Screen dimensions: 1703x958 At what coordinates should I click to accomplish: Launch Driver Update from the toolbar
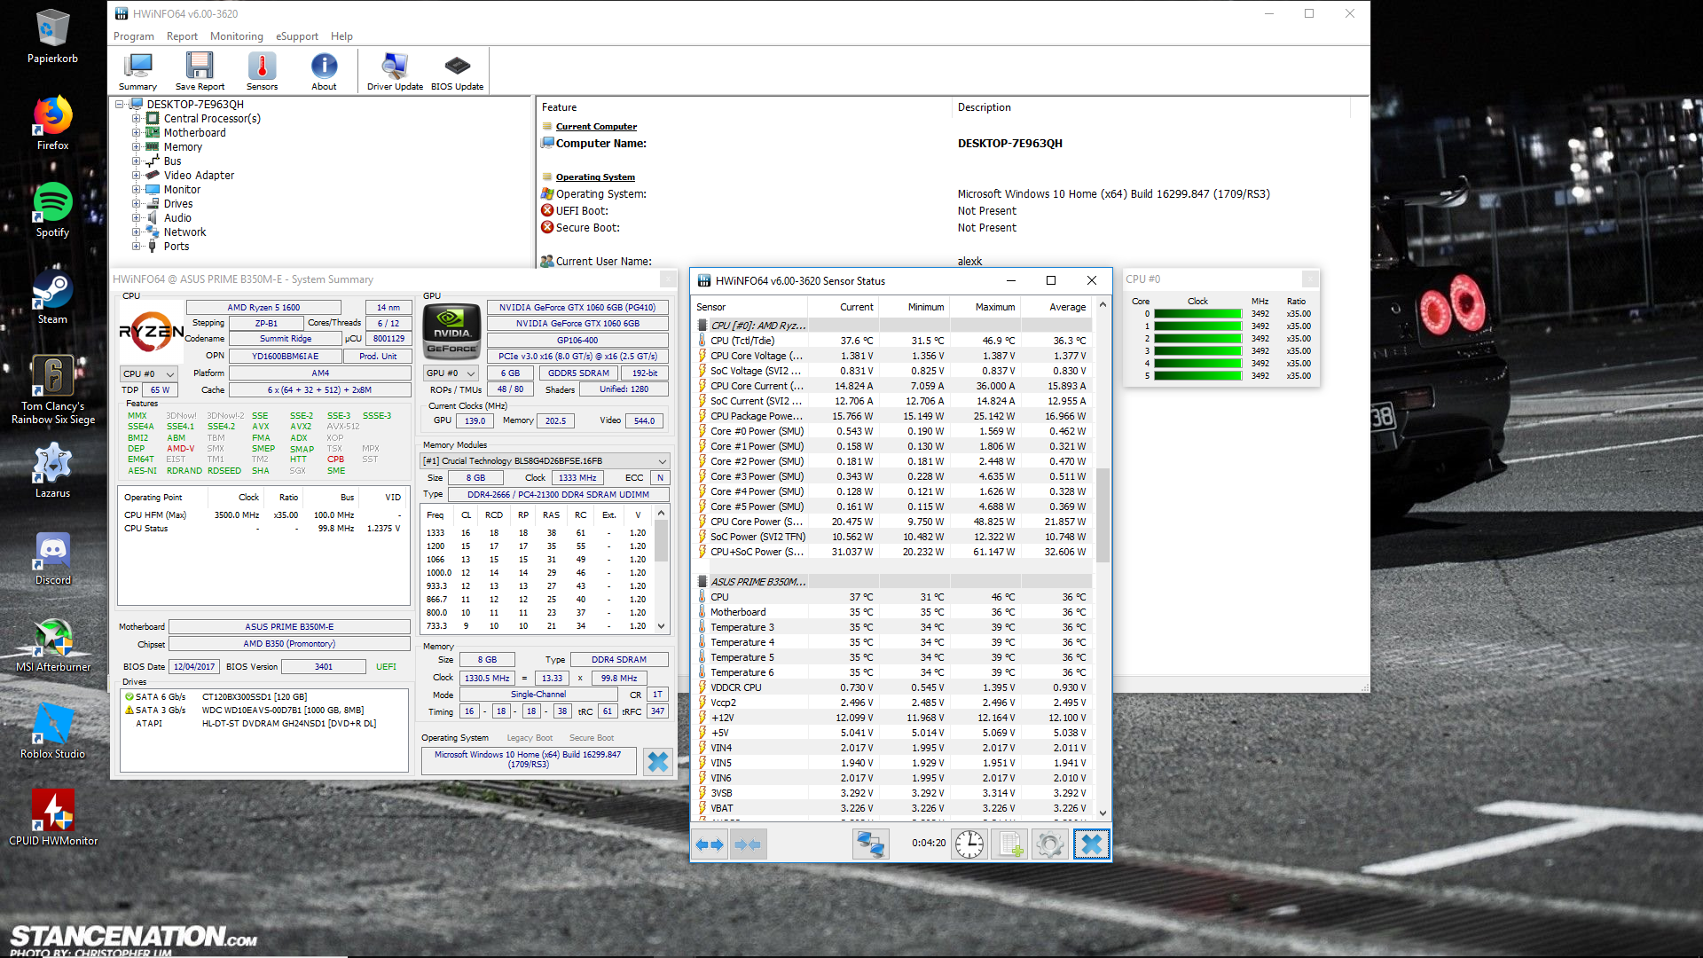tap(393, 70)
